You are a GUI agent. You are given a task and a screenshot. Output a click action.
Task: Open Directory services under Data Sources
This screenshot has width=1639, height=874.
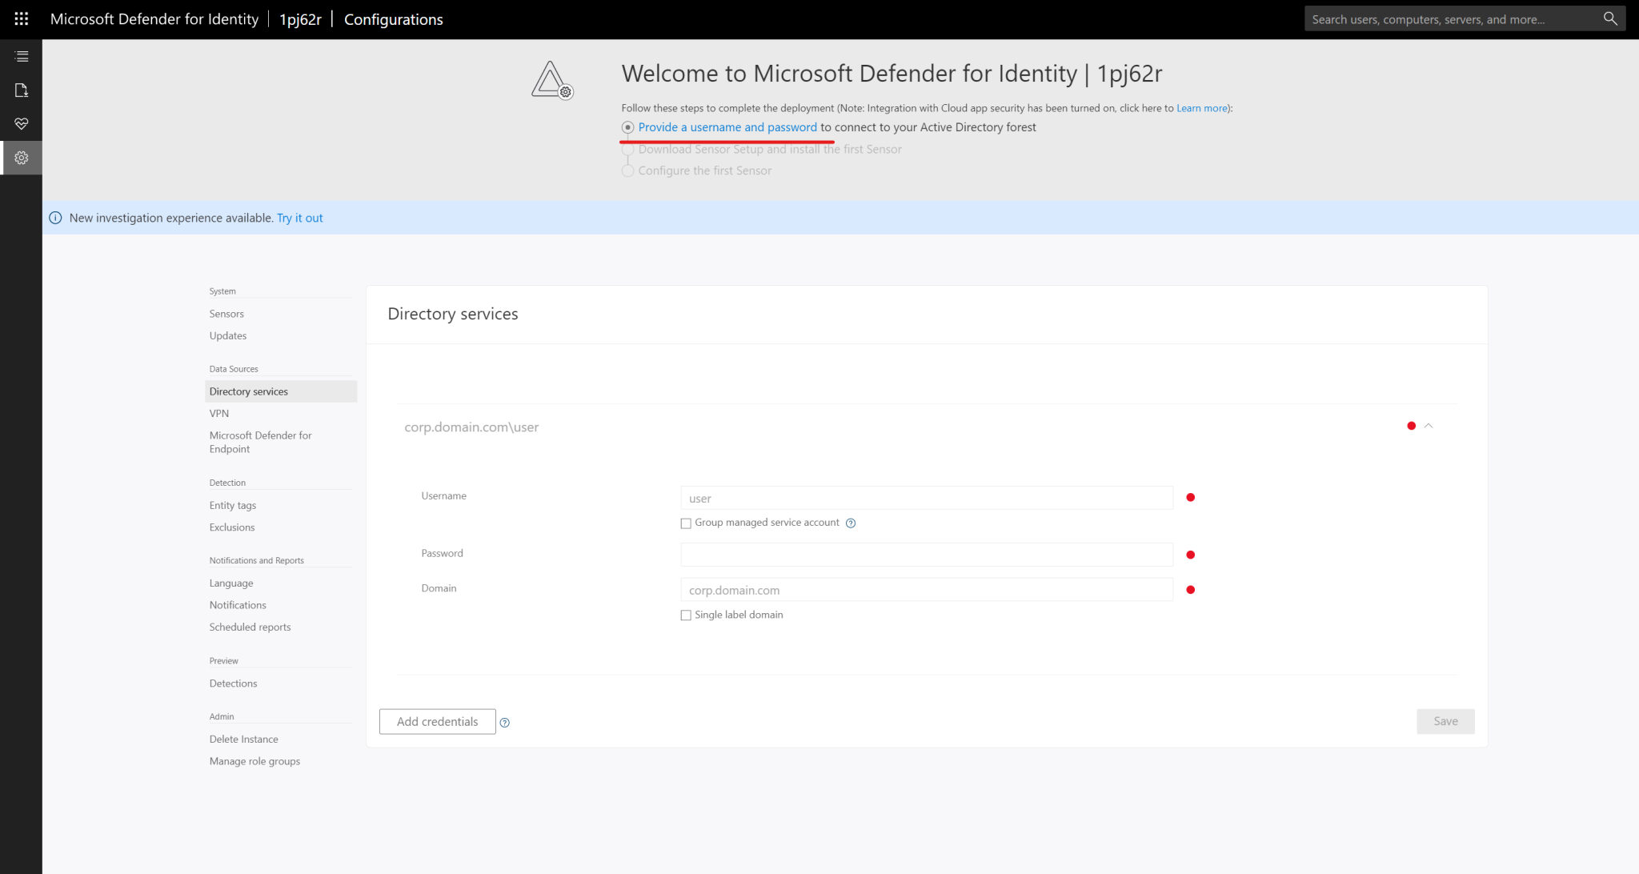(249, 391)
